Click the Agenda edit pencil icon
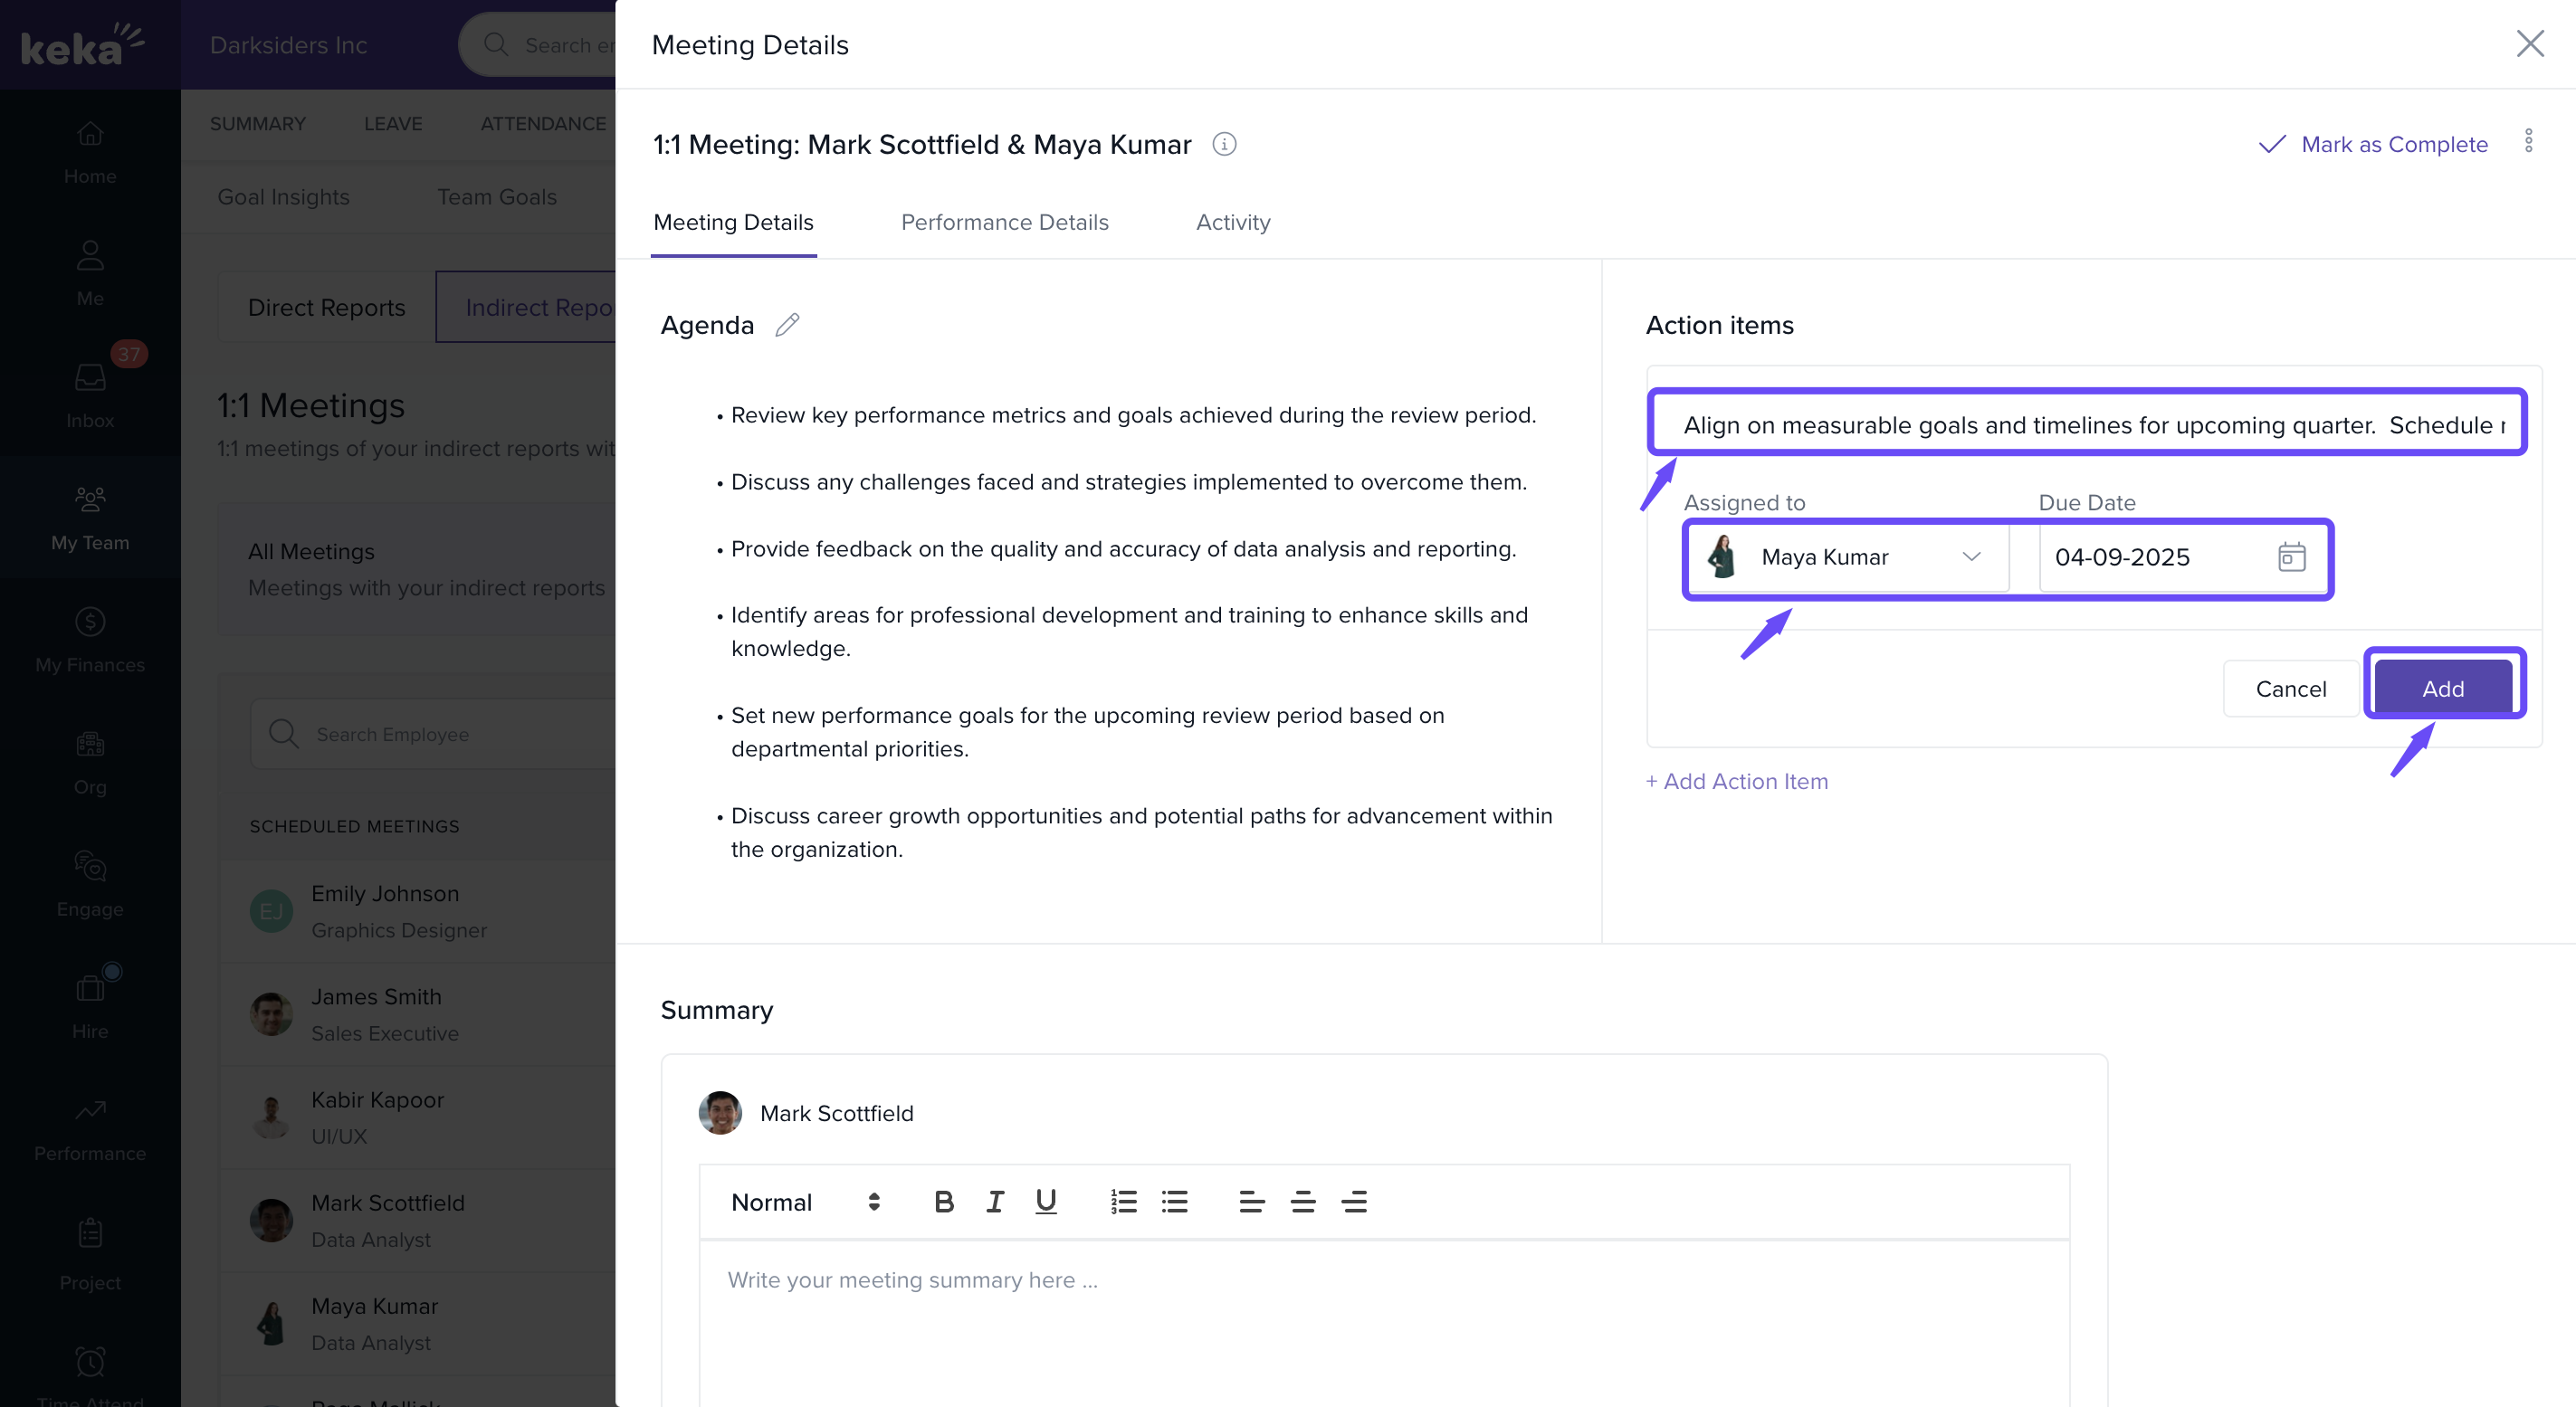Image resolution: width=2576 pixels, height=1407 pixels. click(787, 325)
